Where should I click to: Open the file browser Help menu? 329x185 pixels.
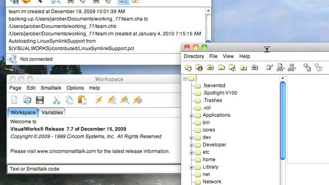pos(245,56)
